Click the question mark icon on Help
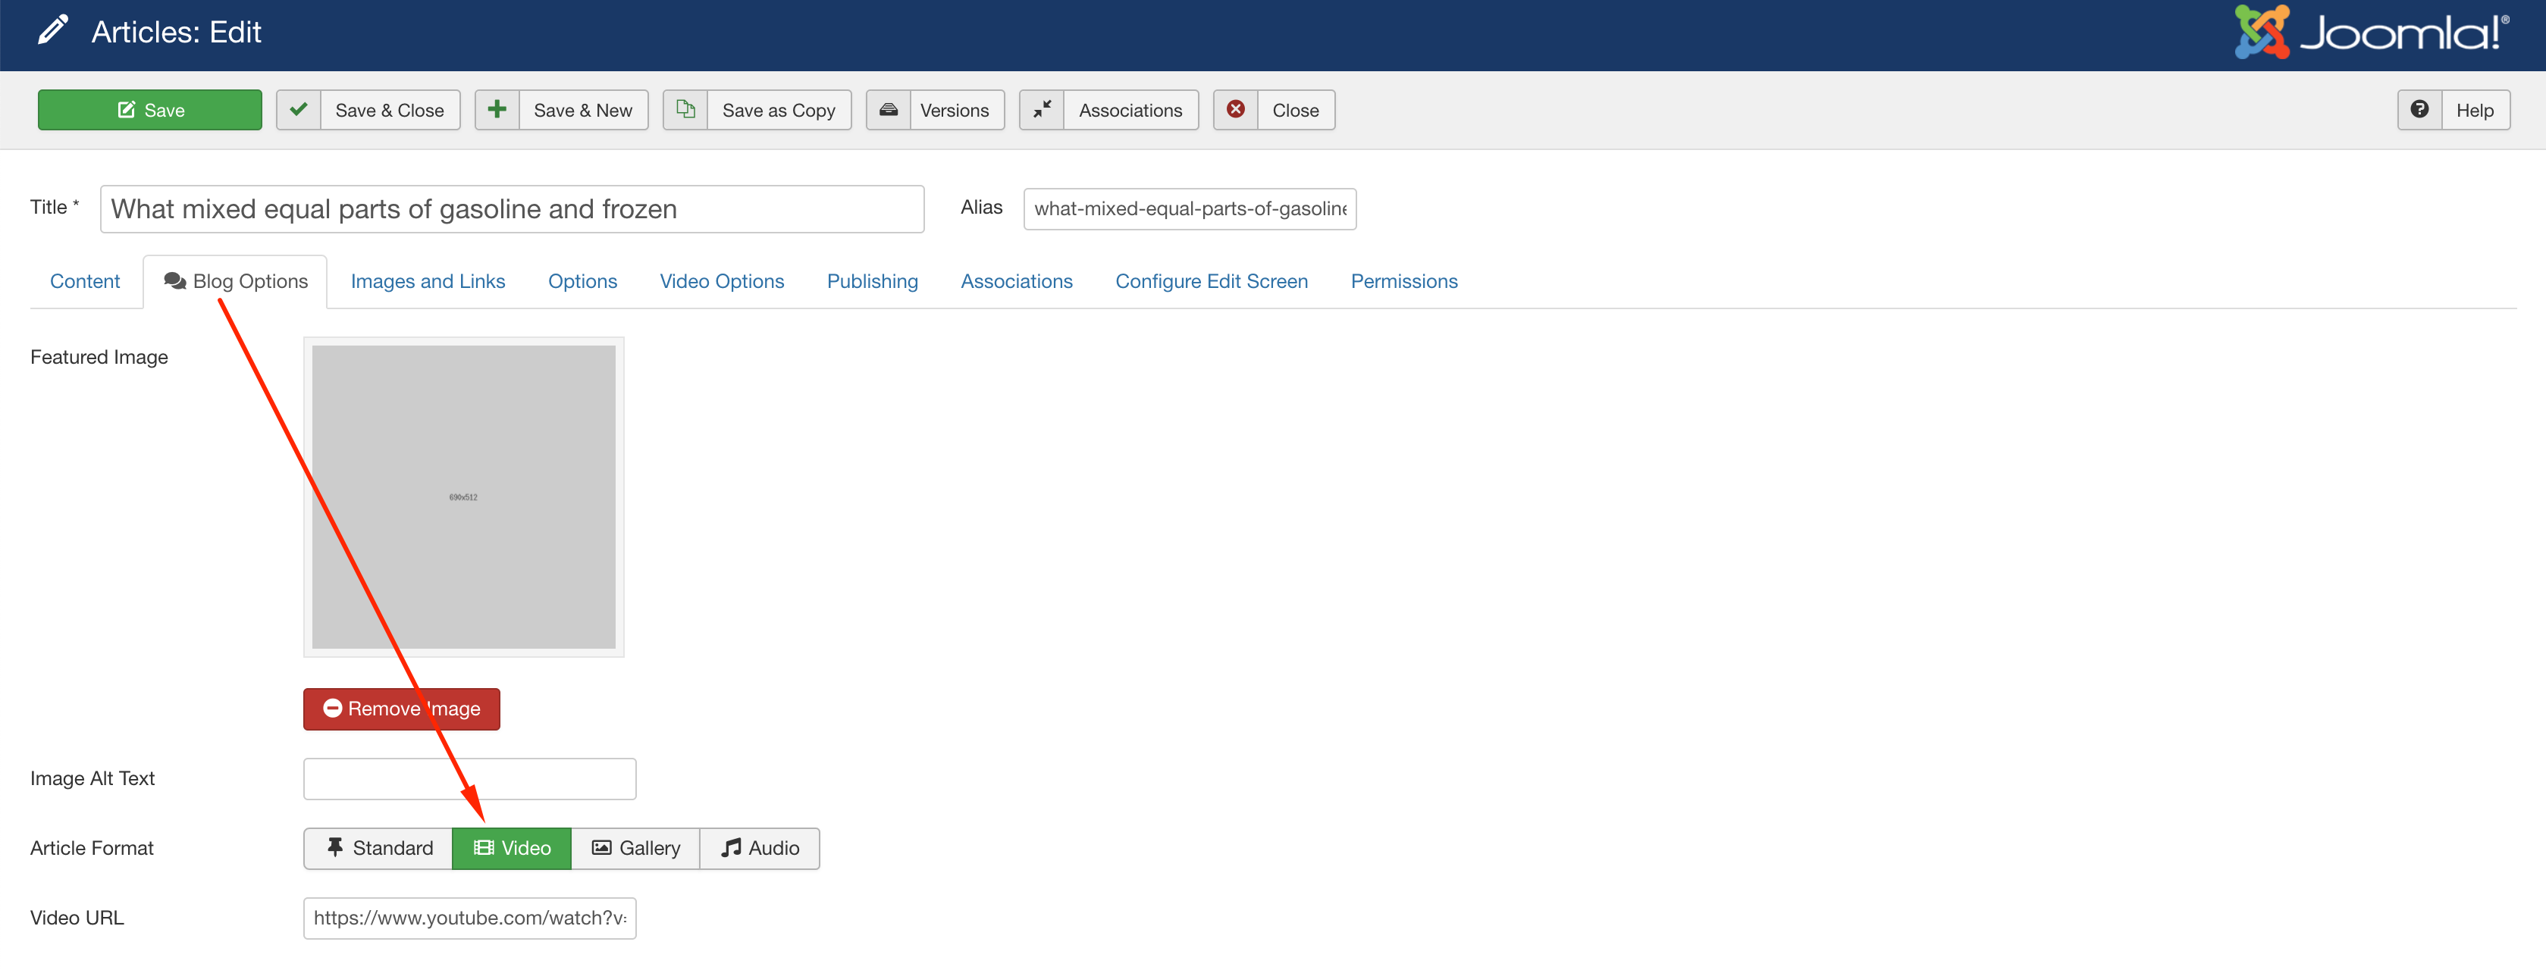Image resolution: width=2546 pixels, height=970 pixels. click(2420, 110)
